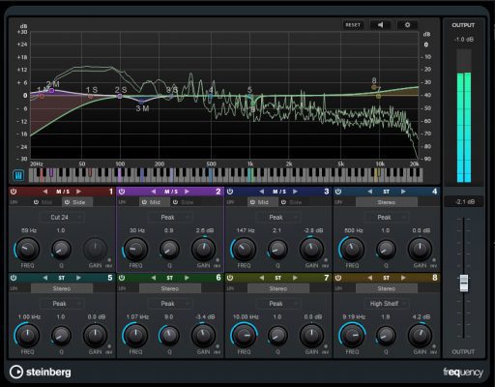Toggle band 8 power button
Viewport: 495px width, 387px height.
tap(338, 278)
